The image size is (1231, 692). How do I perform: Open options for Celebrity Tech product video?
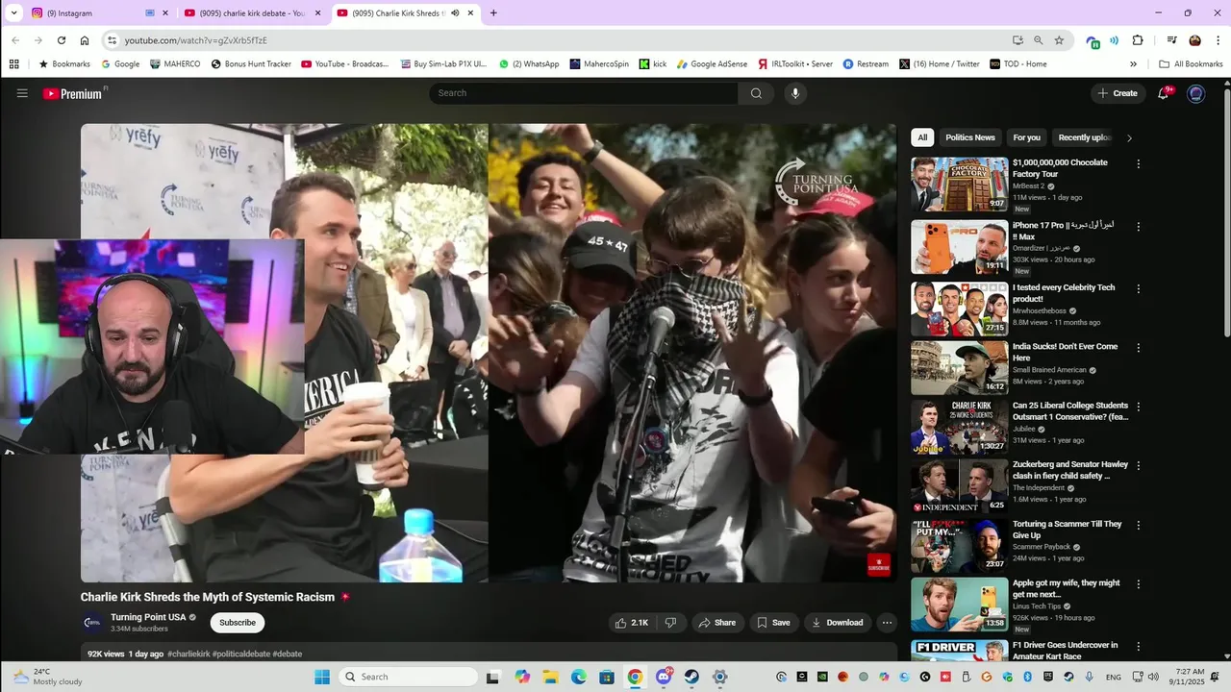point(1139,289)
